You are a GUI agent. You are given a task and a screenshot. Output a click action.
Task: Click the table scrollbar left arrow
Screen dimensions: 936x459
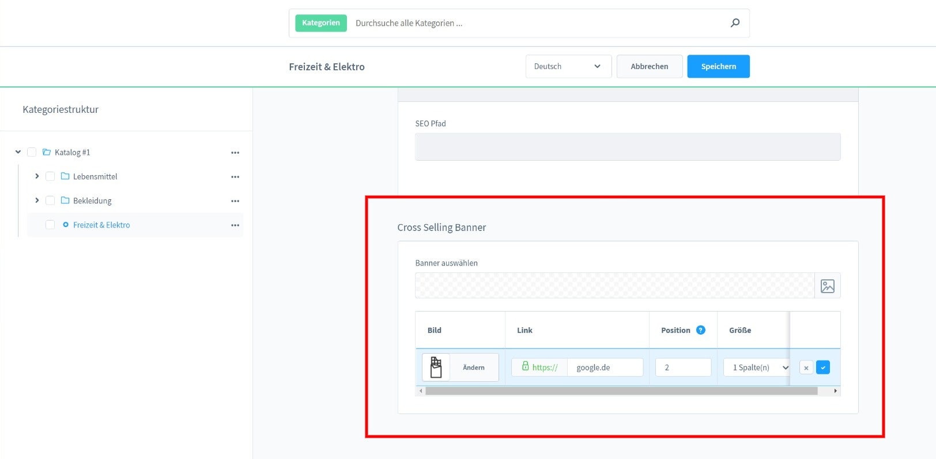pos(421,391)
